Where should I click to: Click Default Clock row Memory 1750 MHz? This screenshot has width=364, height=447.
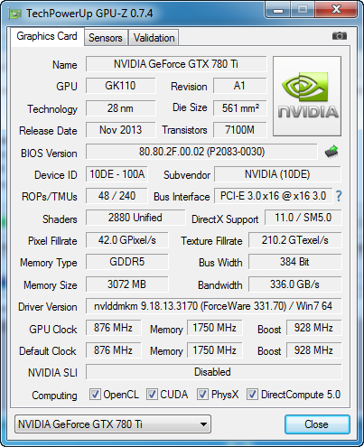214,350
